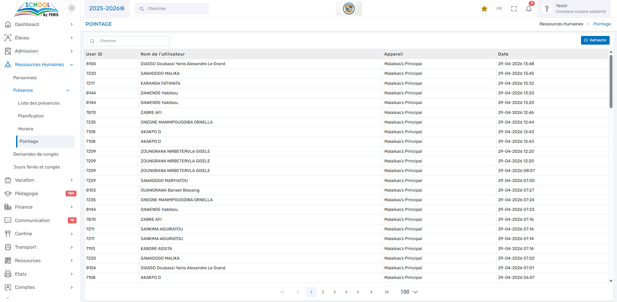Collapse the Ressources Humaines menu

point(71,65)
